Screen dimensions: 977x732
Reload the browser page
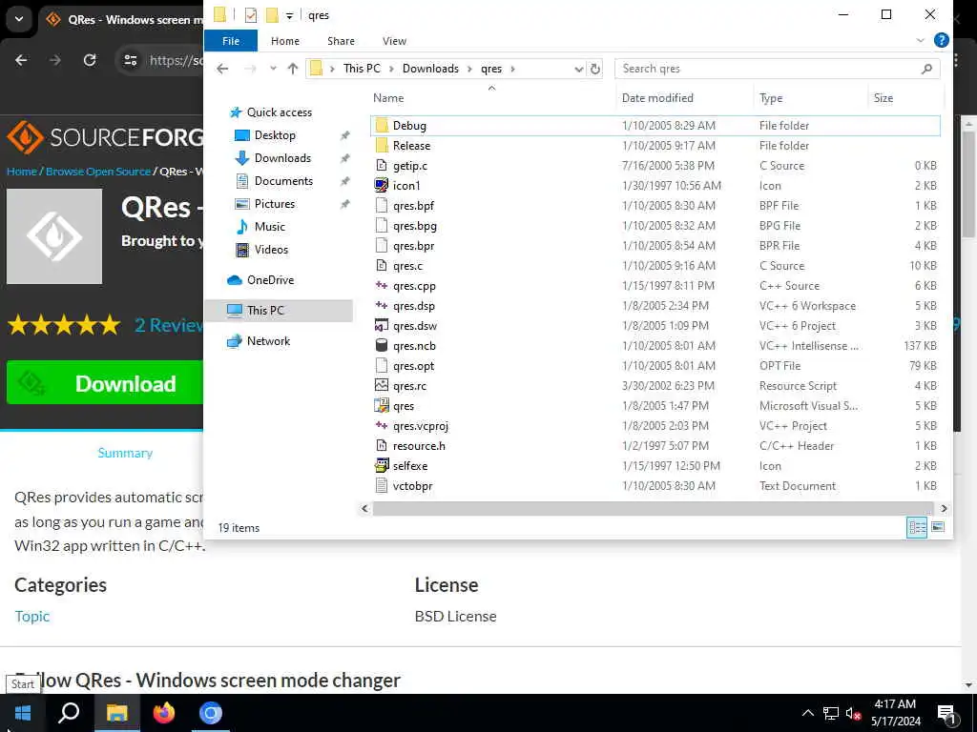pyautogui.click(x=90, y=60)
